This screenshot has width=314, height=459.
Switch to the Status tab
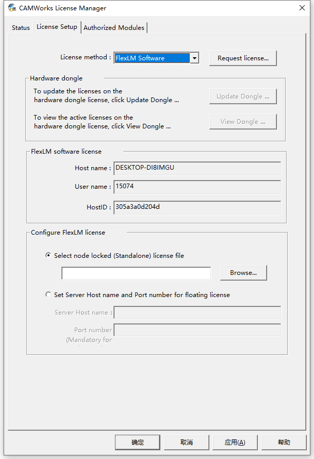coord(21,28)
